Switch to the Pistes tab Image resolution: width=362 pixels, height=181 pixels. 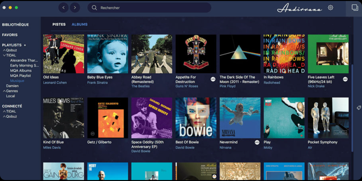click(x=59, y=24)
